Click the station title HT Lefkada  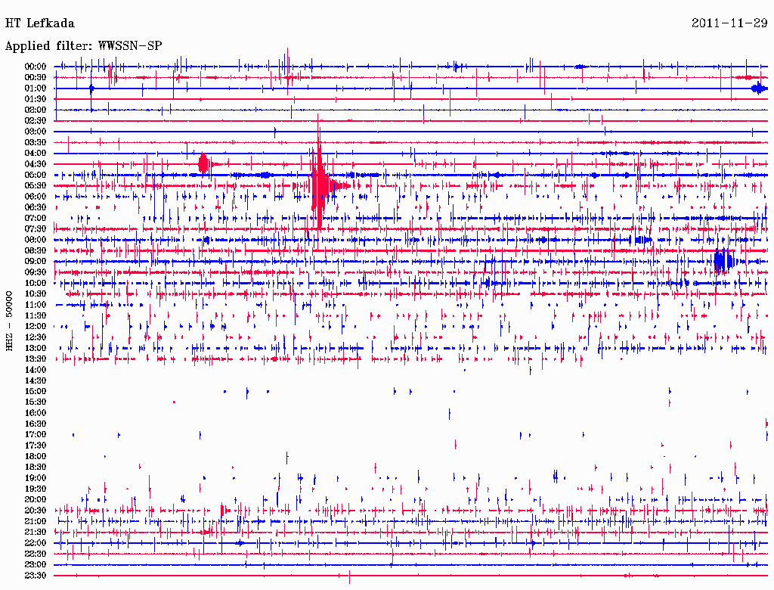click(x=39, y=23)
